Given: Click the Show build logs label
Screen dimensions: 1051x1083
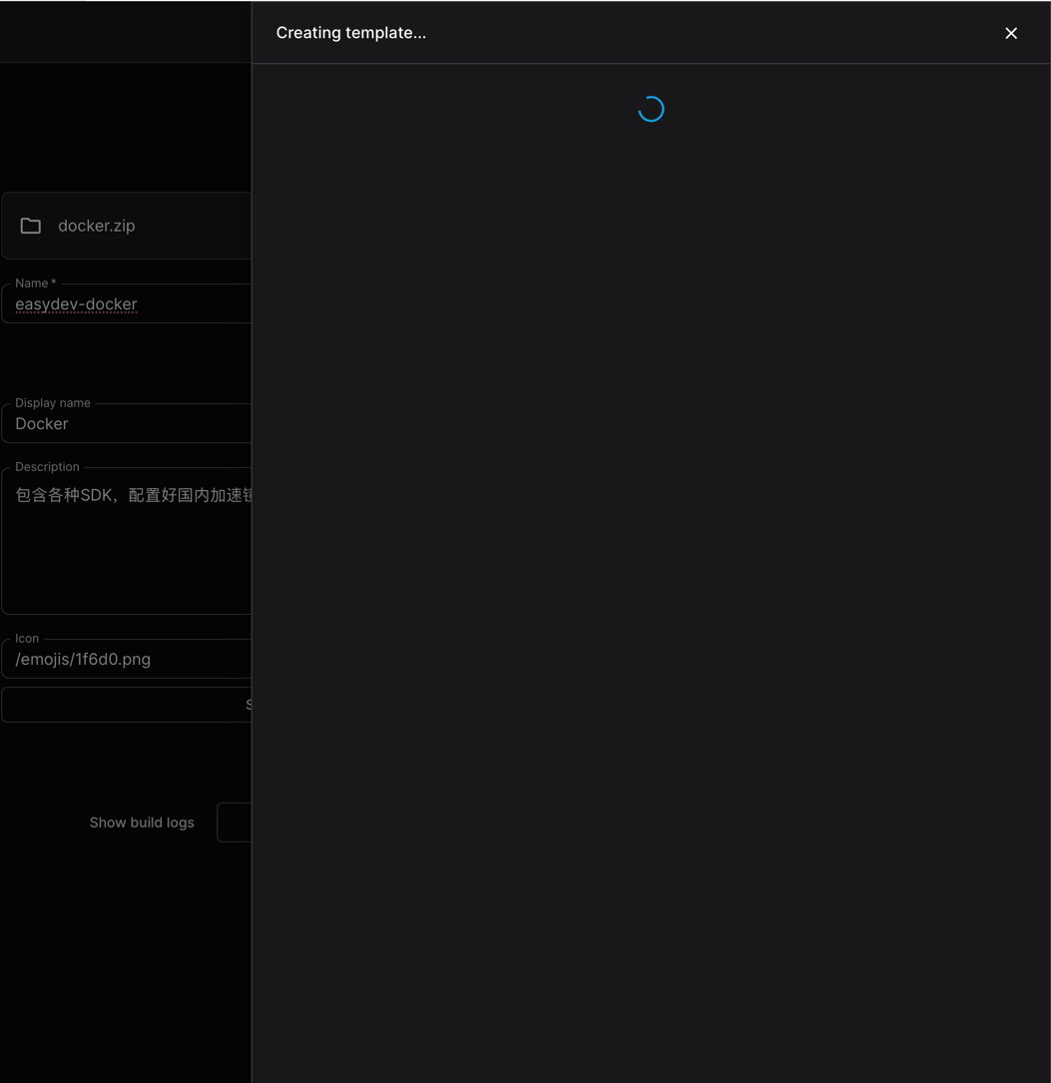Looking at the screenshot, I should tap(142, 822).
